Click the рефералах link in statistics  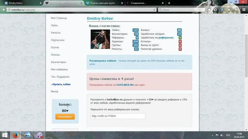pyautogui.click(x=166, y=38)
